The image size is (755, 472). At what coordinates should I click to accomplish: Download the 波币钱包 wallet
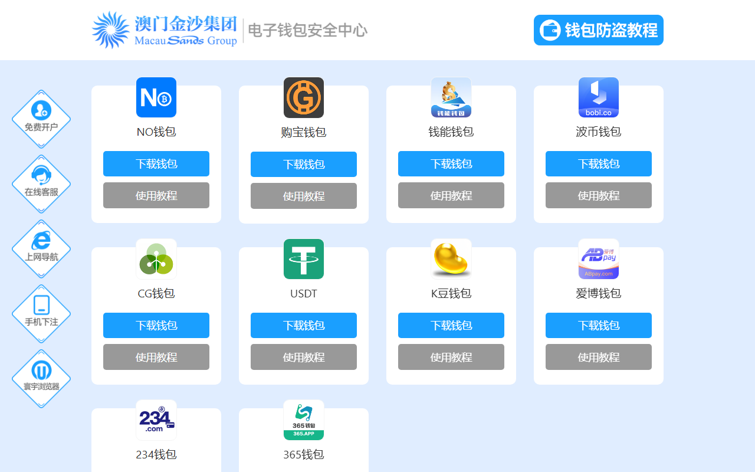[x=599, y=163]
